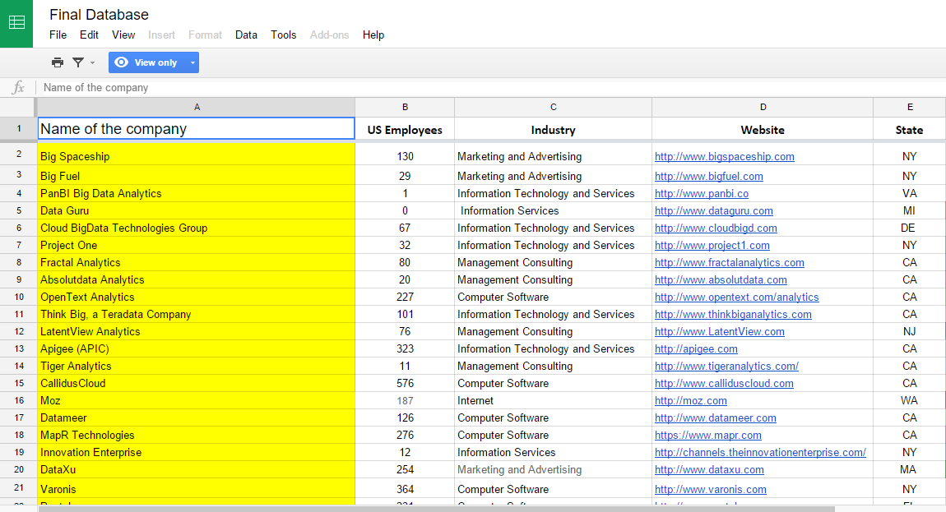The height and width of the screenshot is (512, 946).
Task: Select the row 10 header
Action: point(18,297)
